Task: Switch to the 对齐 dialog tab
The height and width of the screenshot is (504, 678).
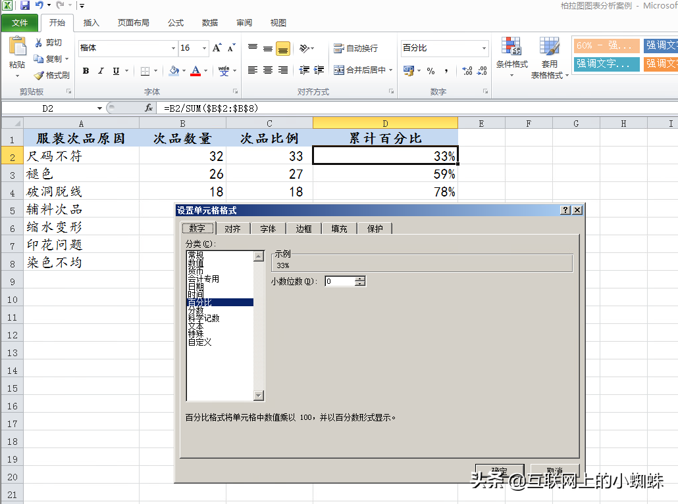Action: [232, 229]
